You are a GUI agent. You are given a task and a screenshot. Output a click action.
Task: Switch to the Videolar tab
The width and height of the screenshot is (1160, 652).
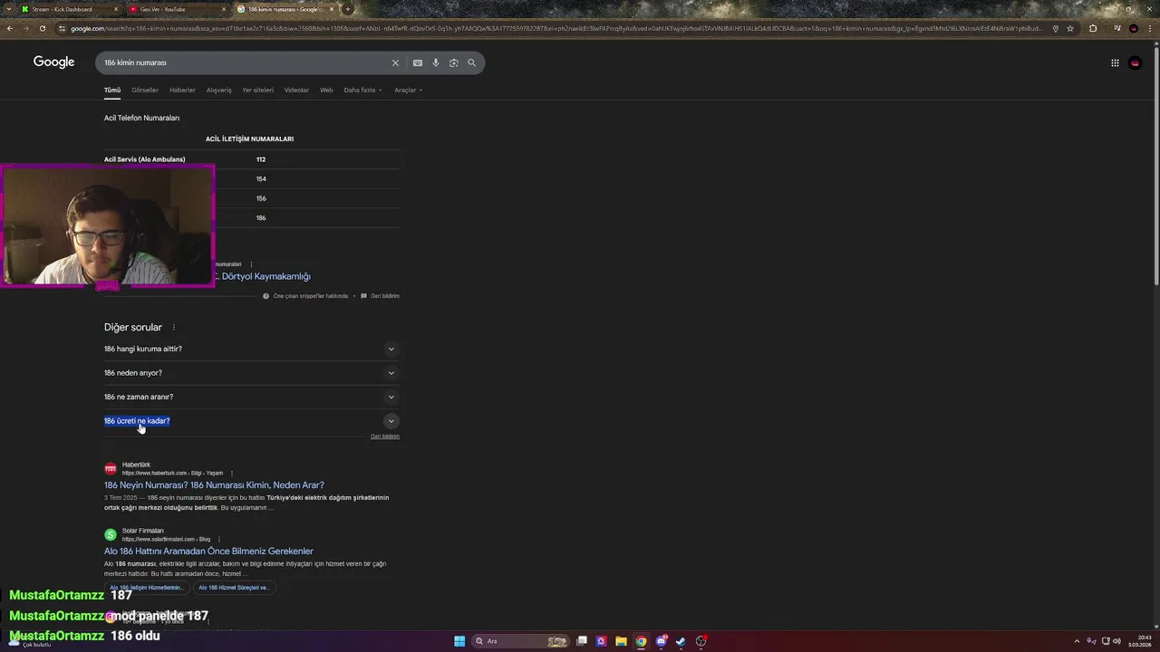(296, 90)
